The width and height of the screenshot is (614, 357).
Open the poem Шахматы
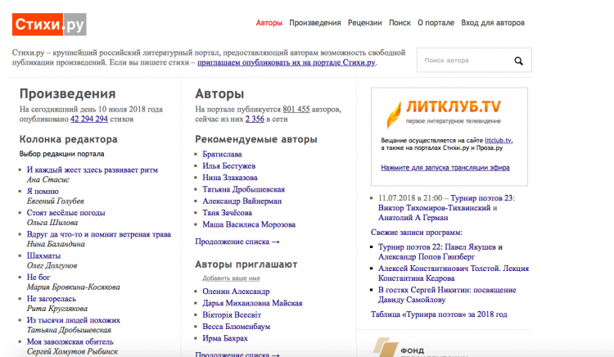tap(43, 255)
